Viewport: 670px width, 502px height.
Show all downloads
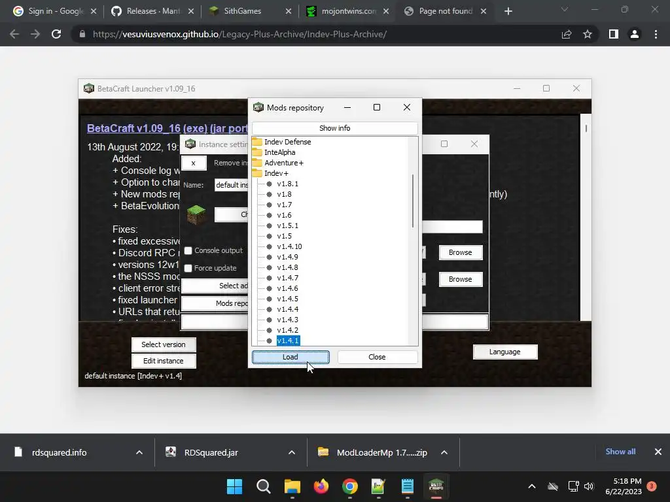(x=620, y=452)
